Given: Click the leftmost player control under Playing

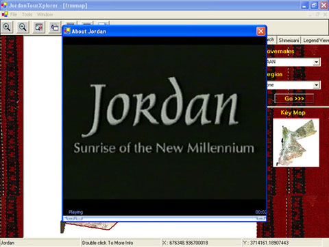Looking at the screenshot, I should [x=70, y=218].
